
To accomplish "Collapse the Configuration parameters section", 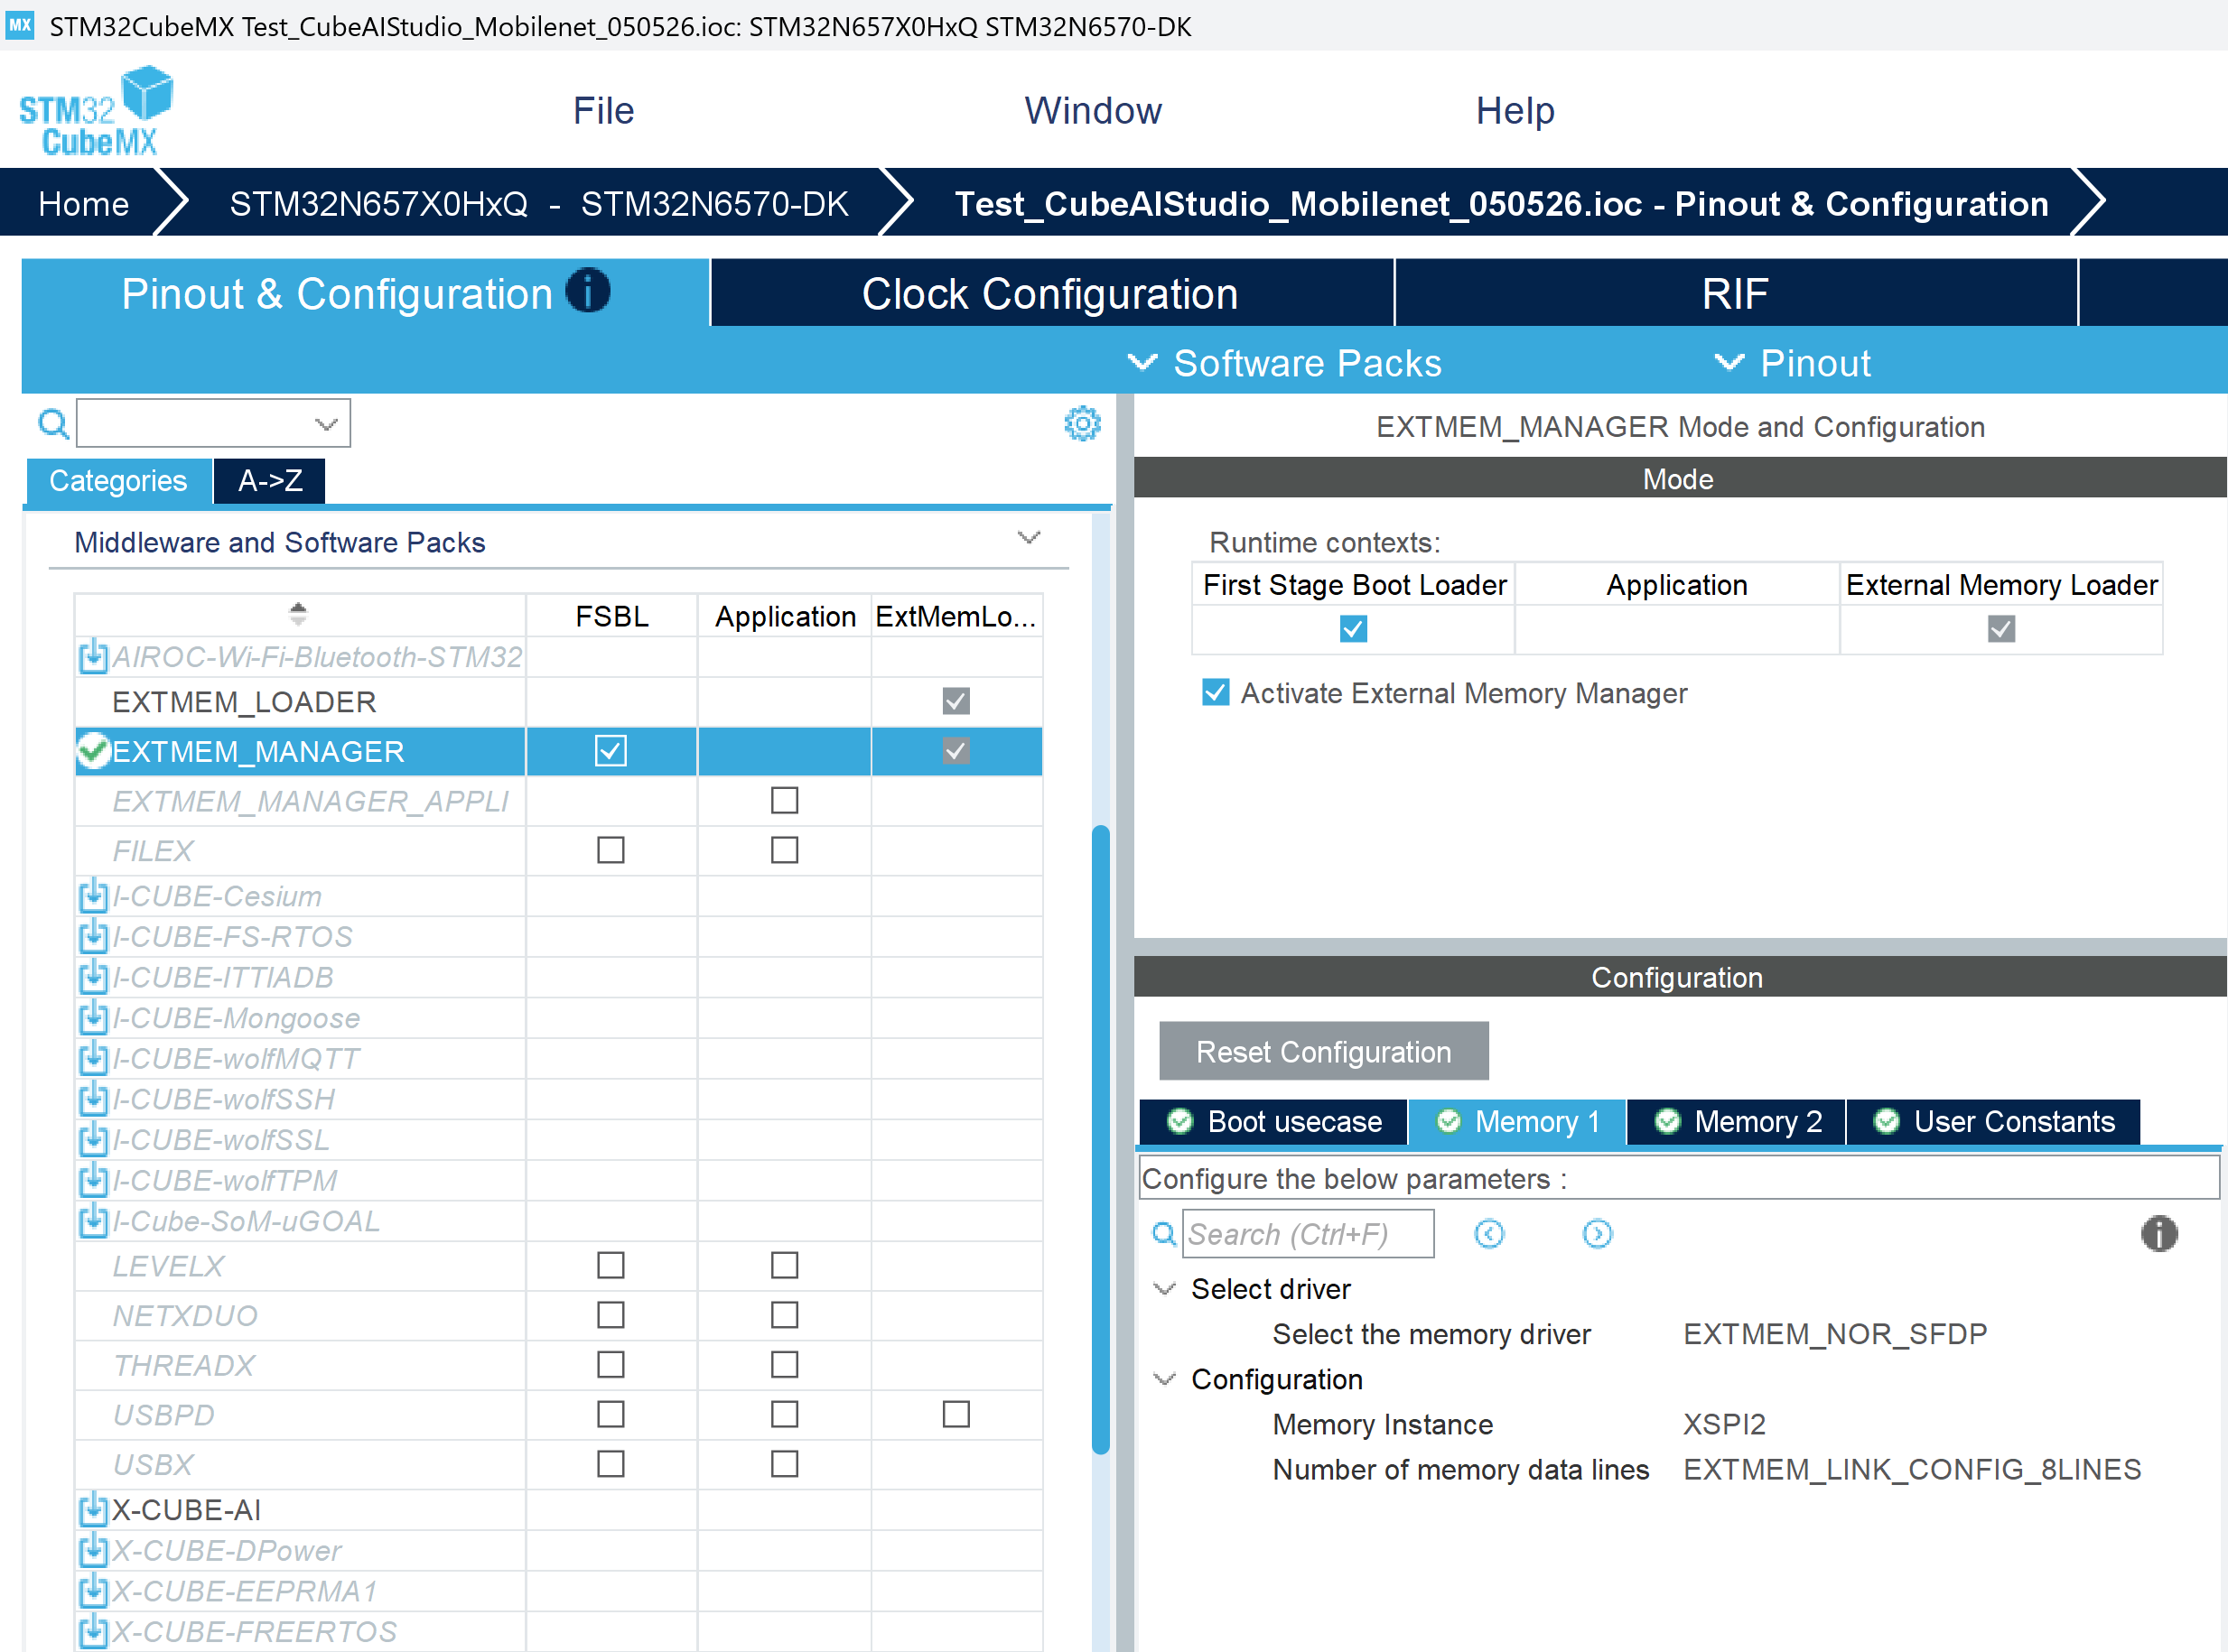I will (1163, 1380).
